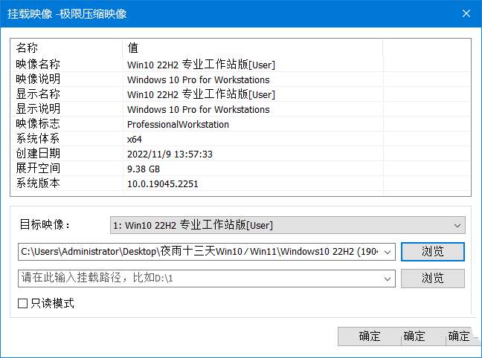Click the mount path input field
The width and height of the screenshot is (482, 358).
point(199,279)
